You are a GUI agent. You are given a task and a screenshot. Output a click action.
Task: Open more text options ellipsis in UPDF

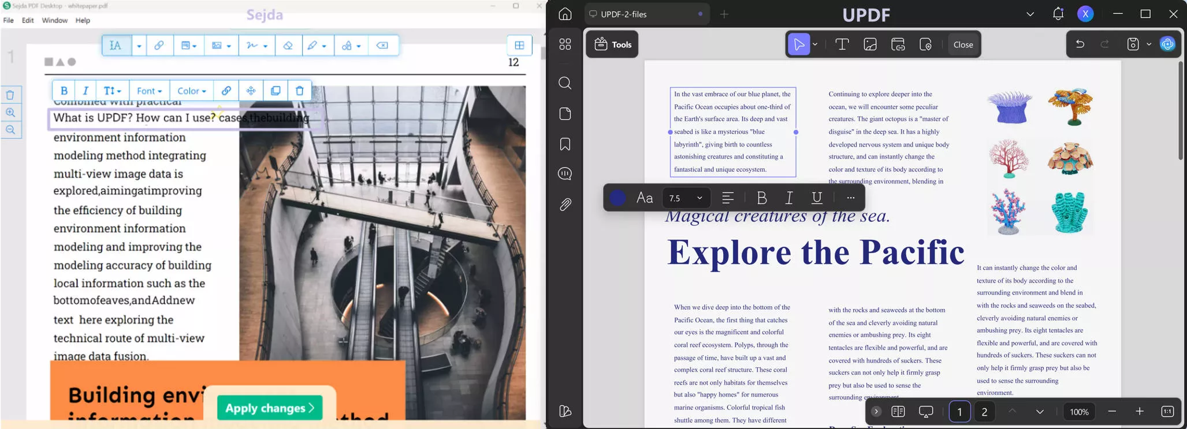(850, 198)
